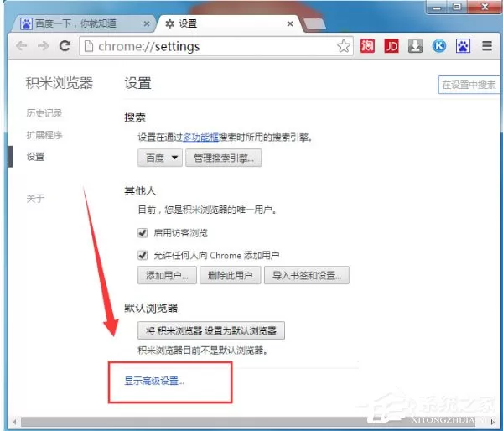Image resolution: width=503 pixels, height=431 pixels.
Task: Click the 管理搜索引擎 button
Action: (x=224, y=158)
